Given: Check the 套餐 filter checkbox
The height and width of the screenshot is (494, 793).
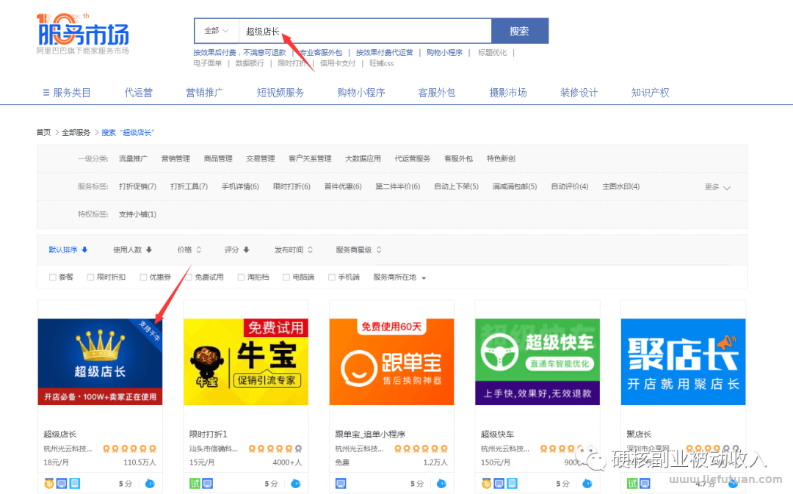Looking at the screenshot, I should pos(53,277).
